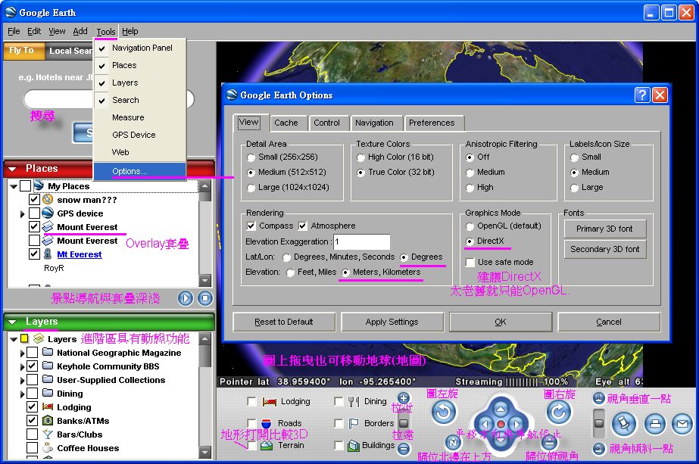The height and width of the screenshot is (464, 699).
Task: Click the rotate right (clockwise) navigation icon
Action: click(559, 412)
